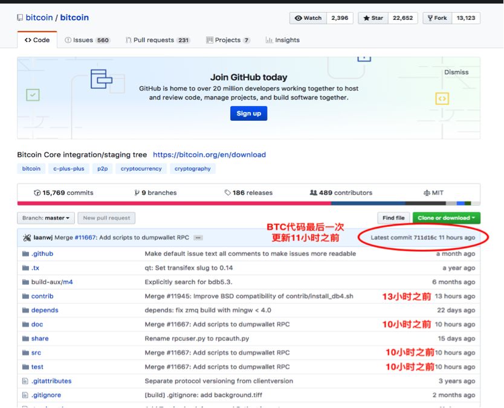Open the build-aux/m4 folder
The image size is (504, 408).
tap(52, 282)
